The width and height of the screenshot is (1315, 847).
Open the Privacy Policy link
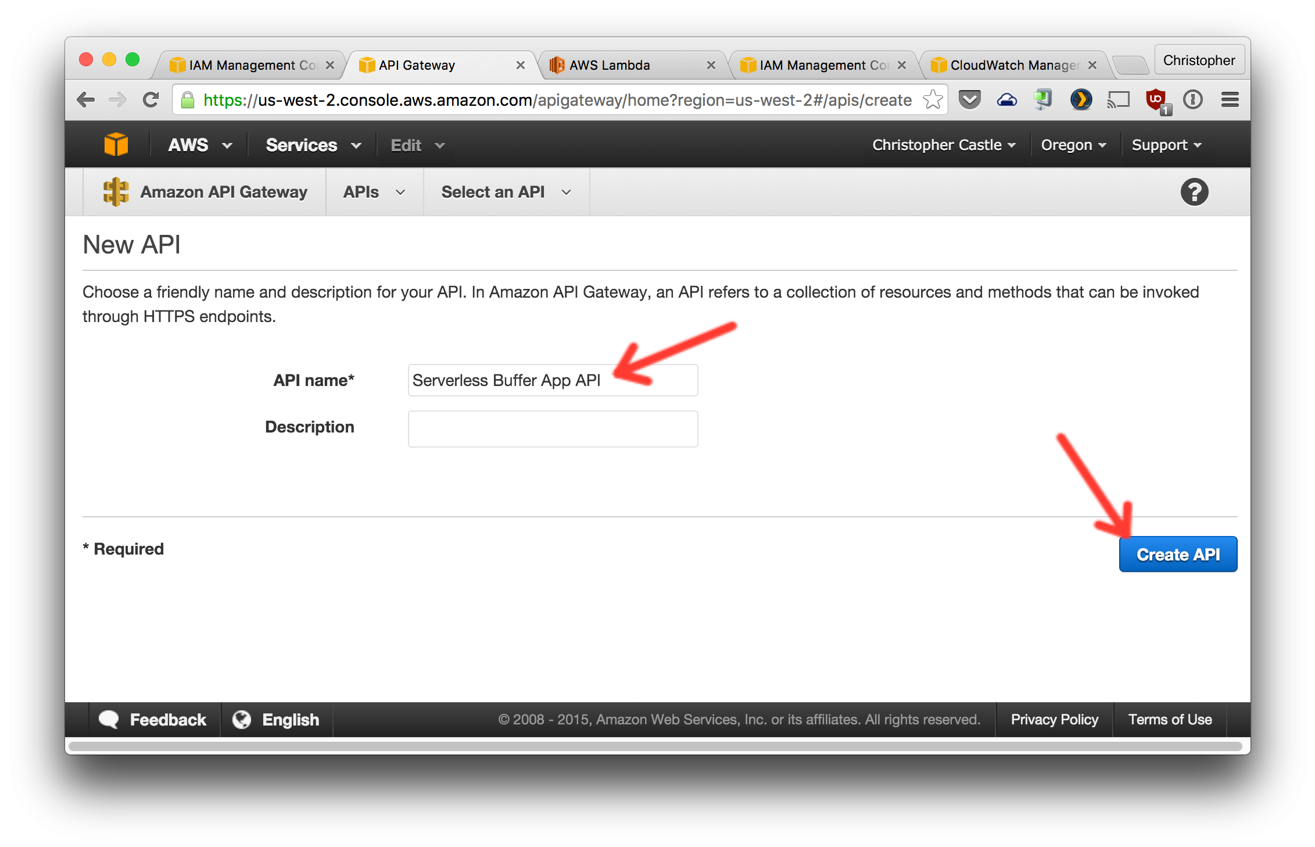coord(1054,720)
